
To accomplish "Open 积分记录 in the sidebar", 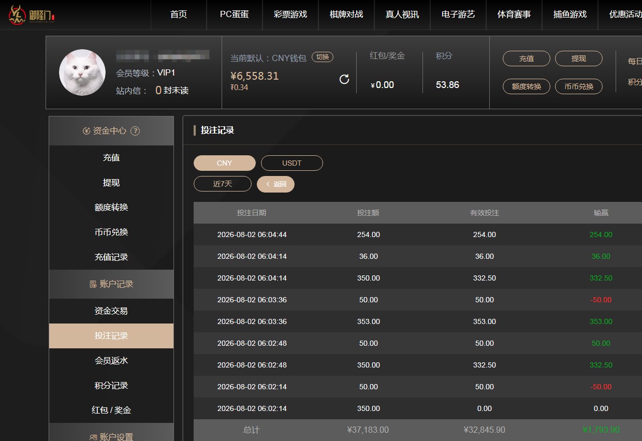I will tap(111, 386).
